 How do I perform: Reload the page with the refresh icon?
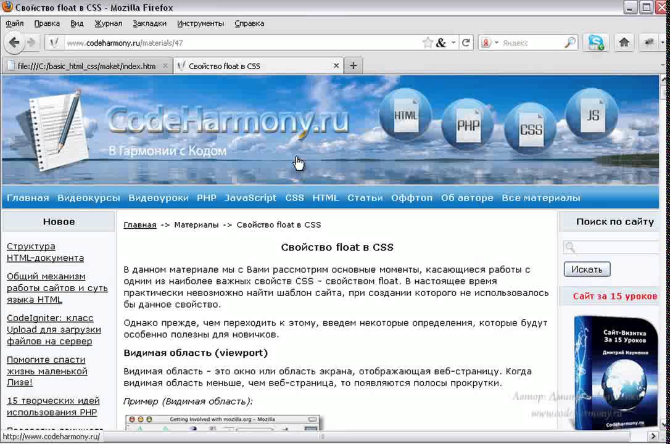[x=466, y=43]
